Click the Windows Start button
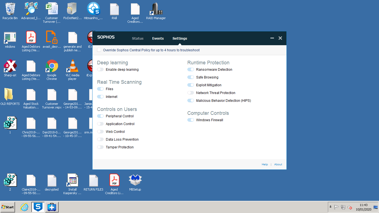This screenshot has height=213, width=379. pyautogui.click(x=8, y=207)
